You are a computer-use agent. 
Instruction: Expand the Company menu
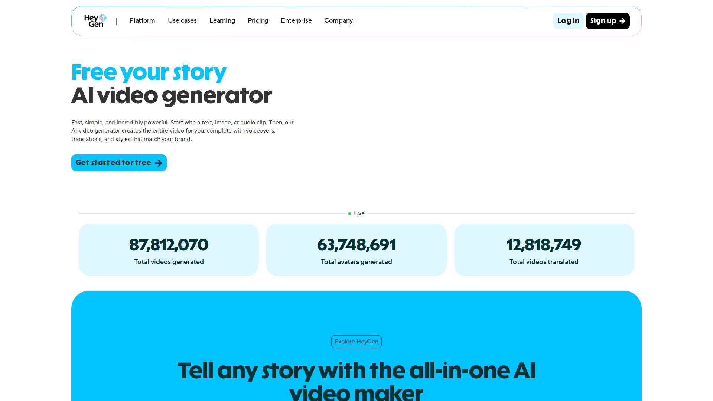338,21
